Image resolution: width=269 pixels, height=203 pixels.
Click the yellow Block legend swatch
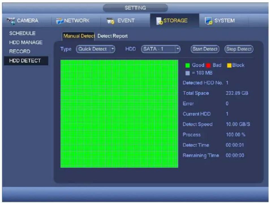tap(229, 65)
